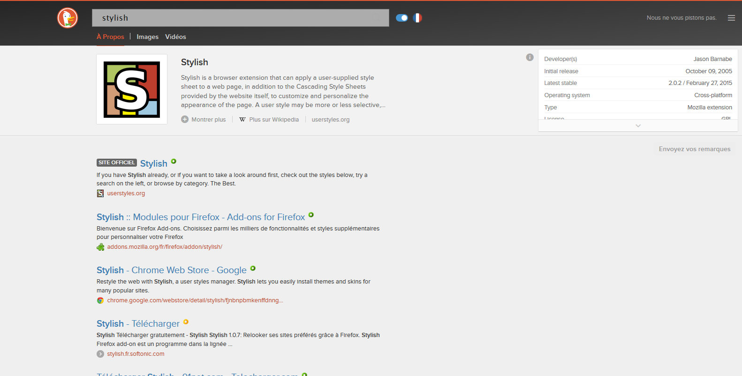Viewport: 742px width, 376px height.
Task: Click the French flag region icon
Action: [417, 18]
